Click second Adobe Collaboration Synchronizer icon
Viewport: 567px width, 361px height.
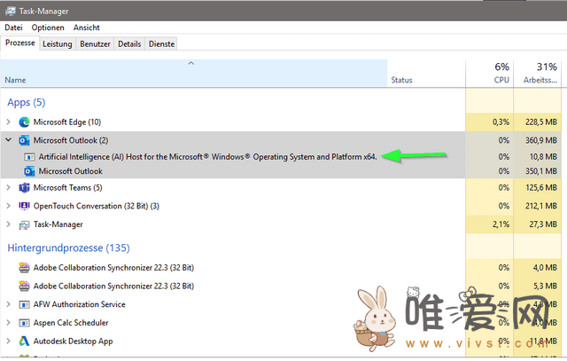coord(24,286)
